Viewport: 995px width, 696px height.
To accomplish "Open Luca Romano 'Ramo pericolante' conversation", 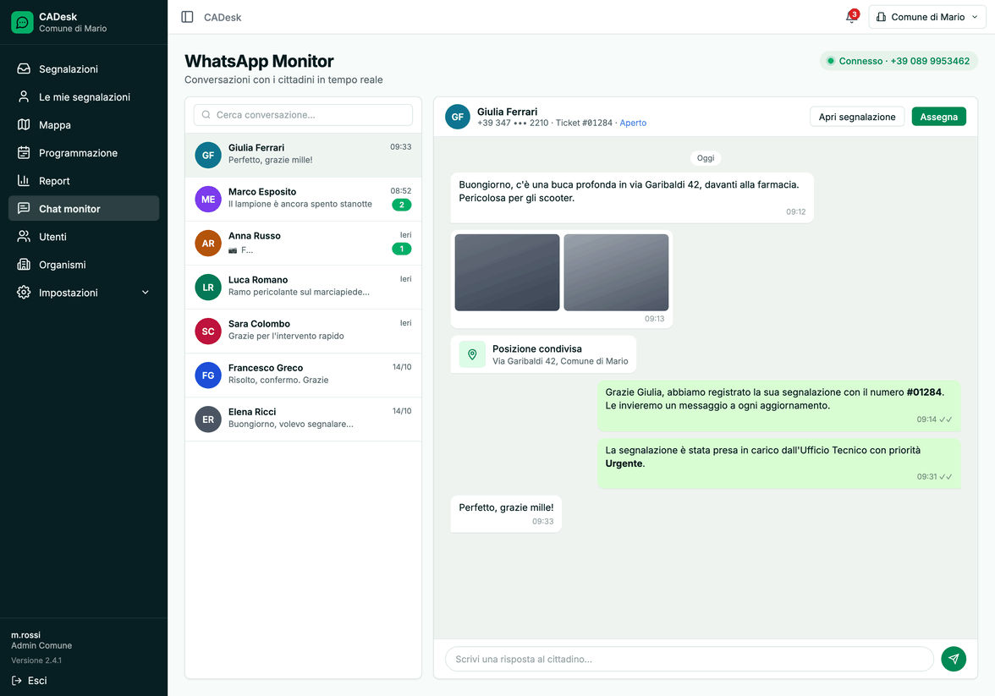I will pyautogui.click(x=303, y=287).
